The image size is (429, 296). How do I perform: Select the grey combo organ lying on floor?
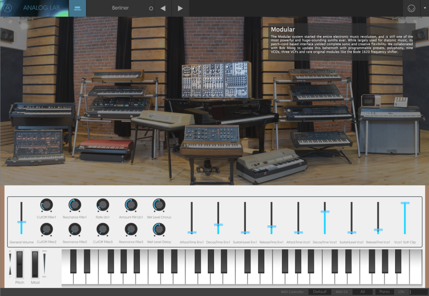click(x=271, y=166)
